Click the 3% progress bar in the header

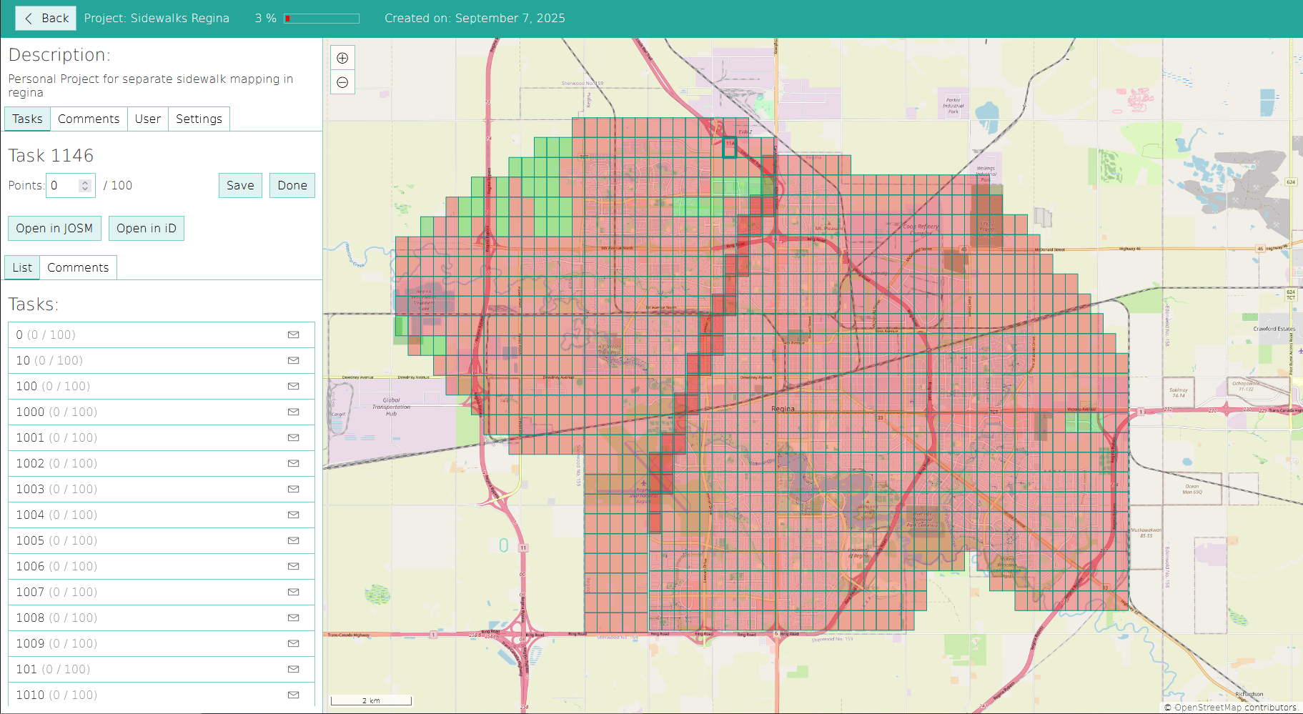coord(321,18)
